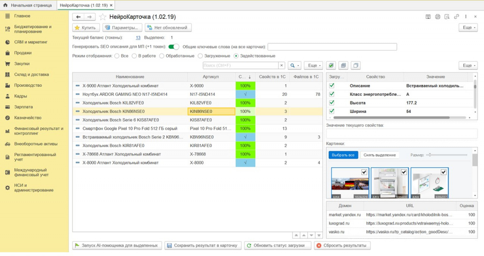Uncheck the Описание property checkbox
Viewport: 484px width, 256px height.
point(332,86)
